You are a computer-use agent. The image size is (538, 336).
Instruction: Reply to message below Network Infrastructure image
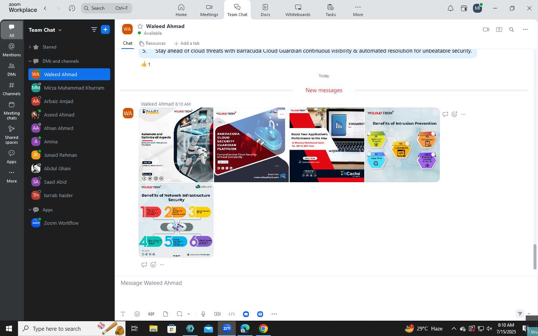(x=144, y=265)
